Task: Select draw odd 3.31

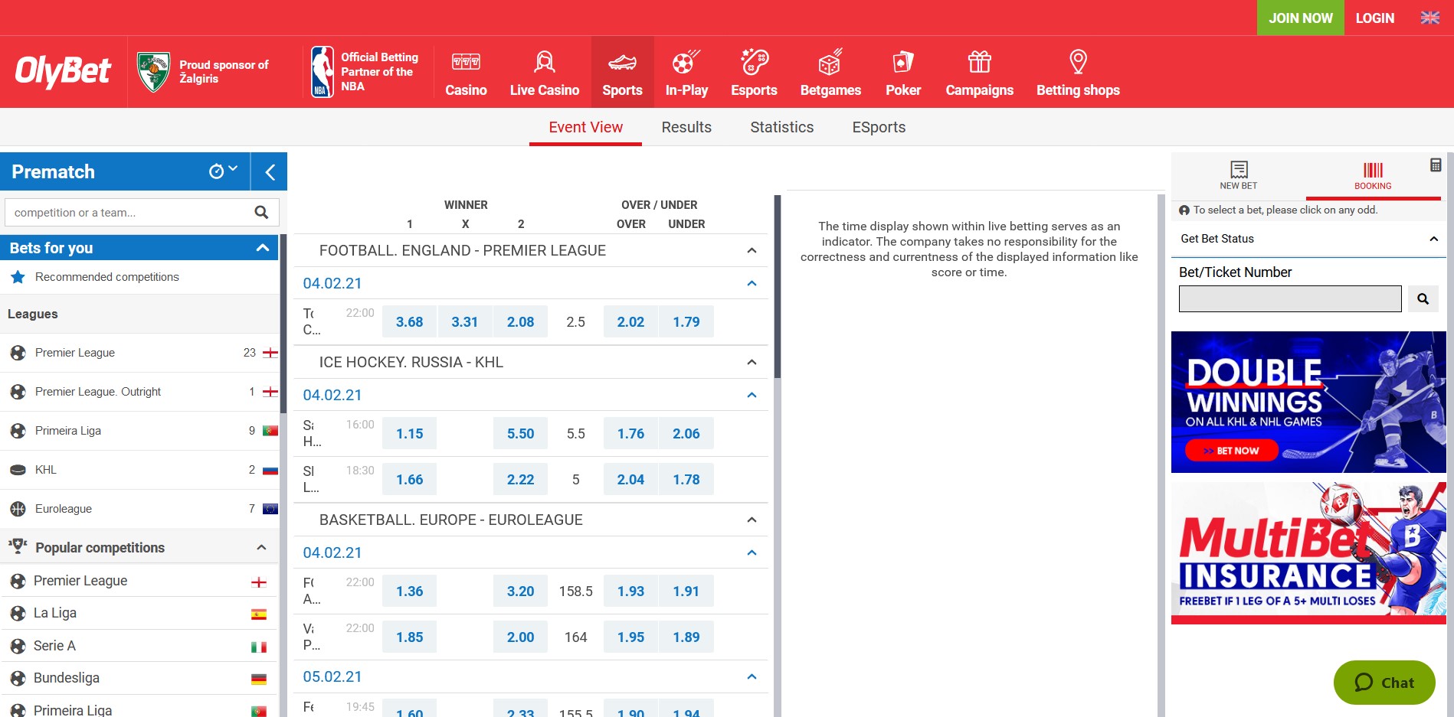Action: pos(464,321)
